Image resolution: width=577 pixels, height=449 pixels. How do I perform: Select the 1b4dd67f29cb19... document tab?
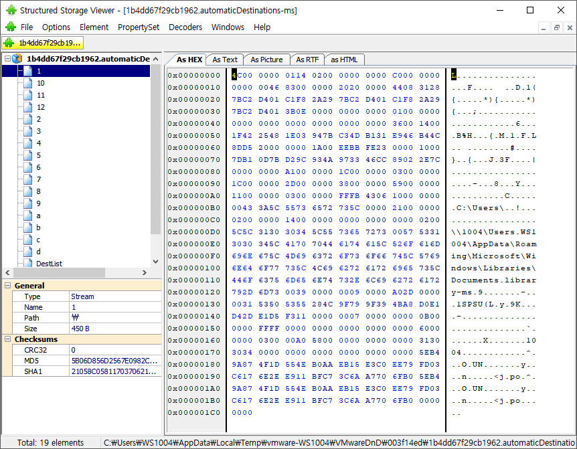43,43
